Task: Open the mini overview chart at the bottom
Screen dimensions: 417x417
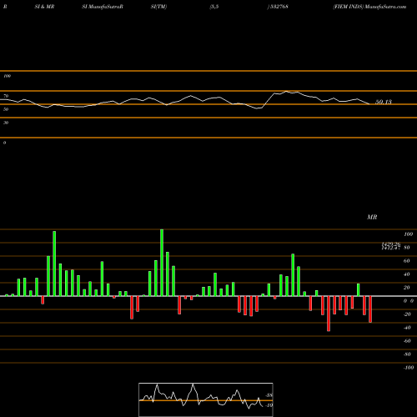Action: [x=206, y=399]
